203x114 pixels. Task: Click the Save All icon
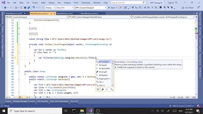click(29, 8)
